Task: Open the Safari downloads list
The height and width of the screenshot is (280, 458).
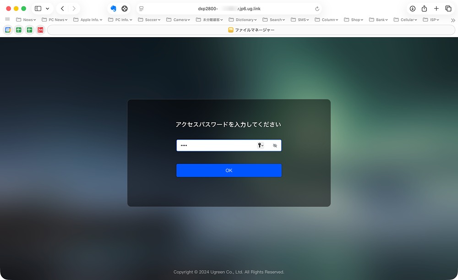Action: pos(412,8)
